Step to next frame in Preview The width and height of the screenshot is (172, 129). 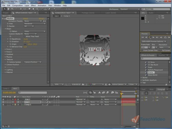click(153, 37)
